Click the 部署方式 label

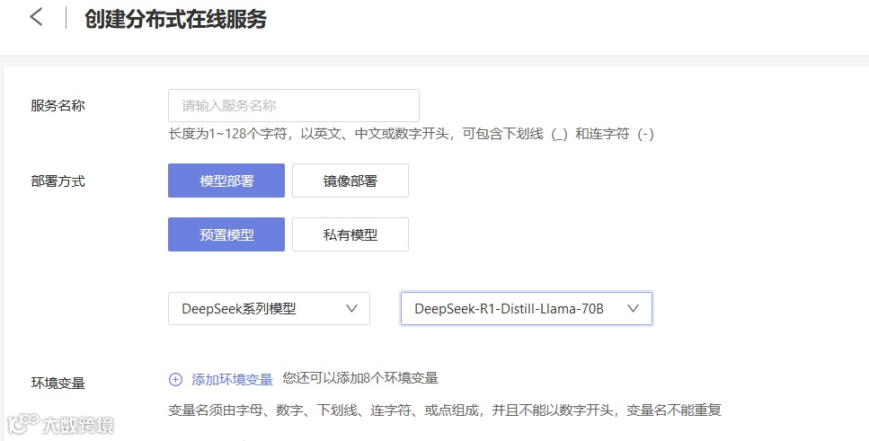coord(58,181)
